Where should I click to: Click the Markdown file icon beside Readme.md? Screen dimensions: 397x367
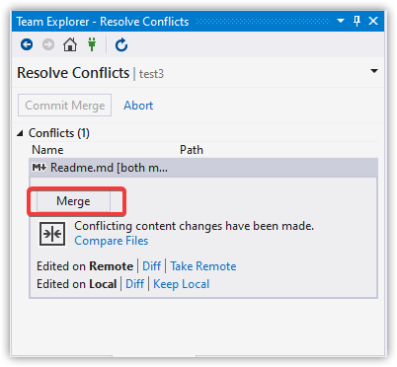(x=40, y=168)
